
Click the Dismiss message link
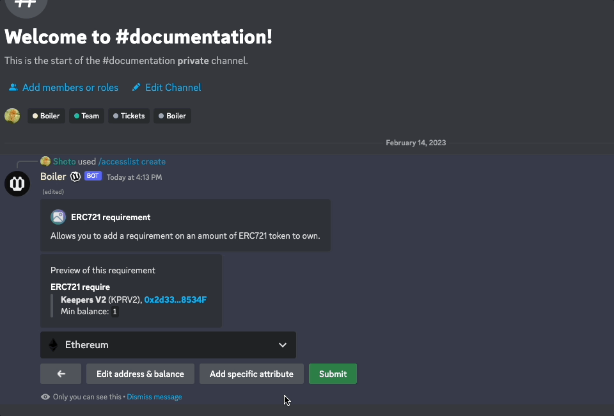tap(154, 397)
